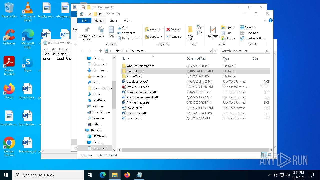Click the Up one level arrow
This screenshot has height=180, width=320.
pos(100,51)
